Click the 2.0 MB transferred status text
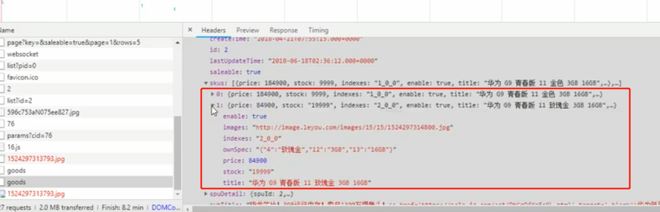The height and width of the screenshot is (212, 660). tap(66, 207)
